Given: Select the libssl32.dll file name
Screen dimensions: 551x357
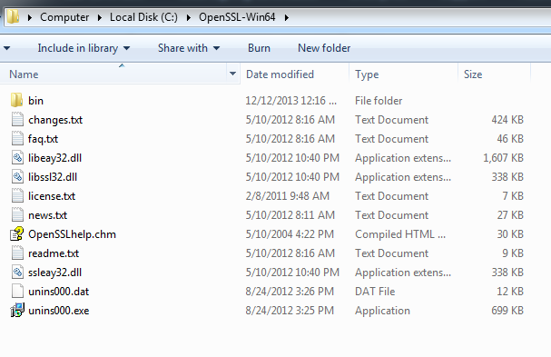Looking at the screenshot, I should point(53,177).
